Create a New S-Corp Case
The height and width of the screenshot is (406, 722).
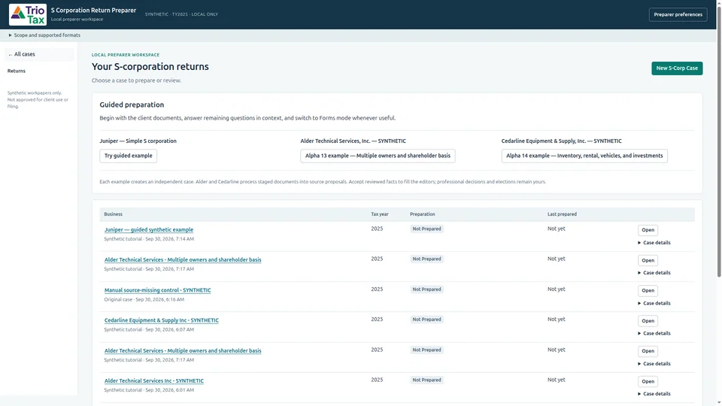click(677, 68)
